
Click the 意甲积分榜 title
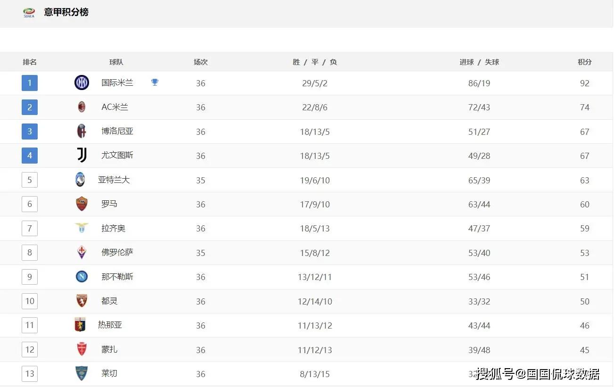66,12
